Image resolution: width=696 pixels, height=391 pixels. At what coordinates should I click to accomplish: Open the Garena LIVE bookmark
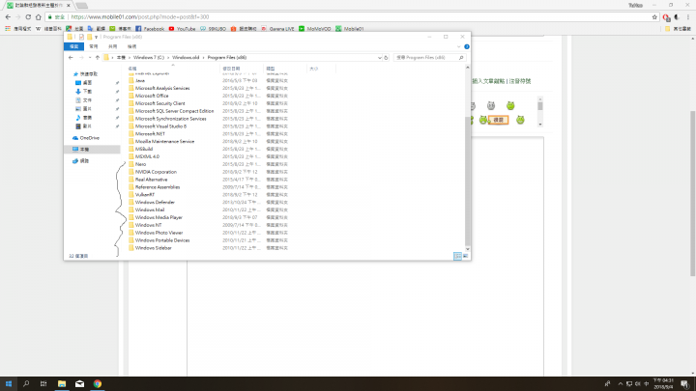[x=277, y=29]
